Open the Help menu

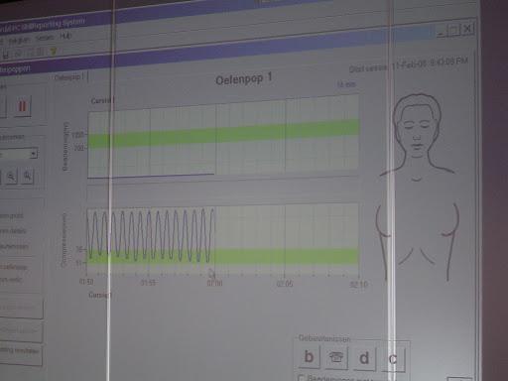point(65,36)
